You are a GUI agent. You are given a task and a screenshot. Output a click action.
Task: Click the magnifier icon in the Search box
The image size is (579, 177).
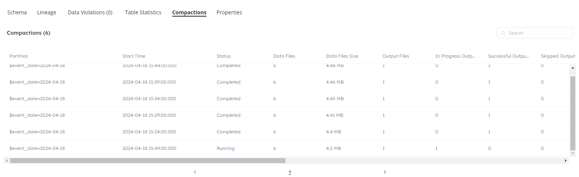tap(503, 33)
